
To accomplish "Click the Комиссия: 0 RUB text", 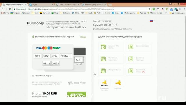I will (x=40, y=97).
